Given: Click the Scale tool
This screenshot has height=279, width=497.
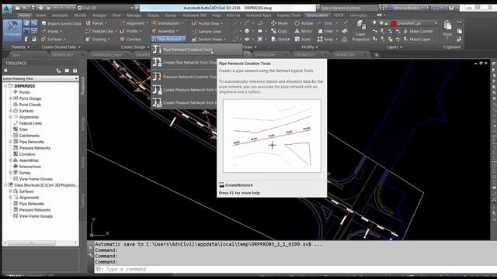Looking at the screenshot, I should pyautogui.click(x=302, y=40).
